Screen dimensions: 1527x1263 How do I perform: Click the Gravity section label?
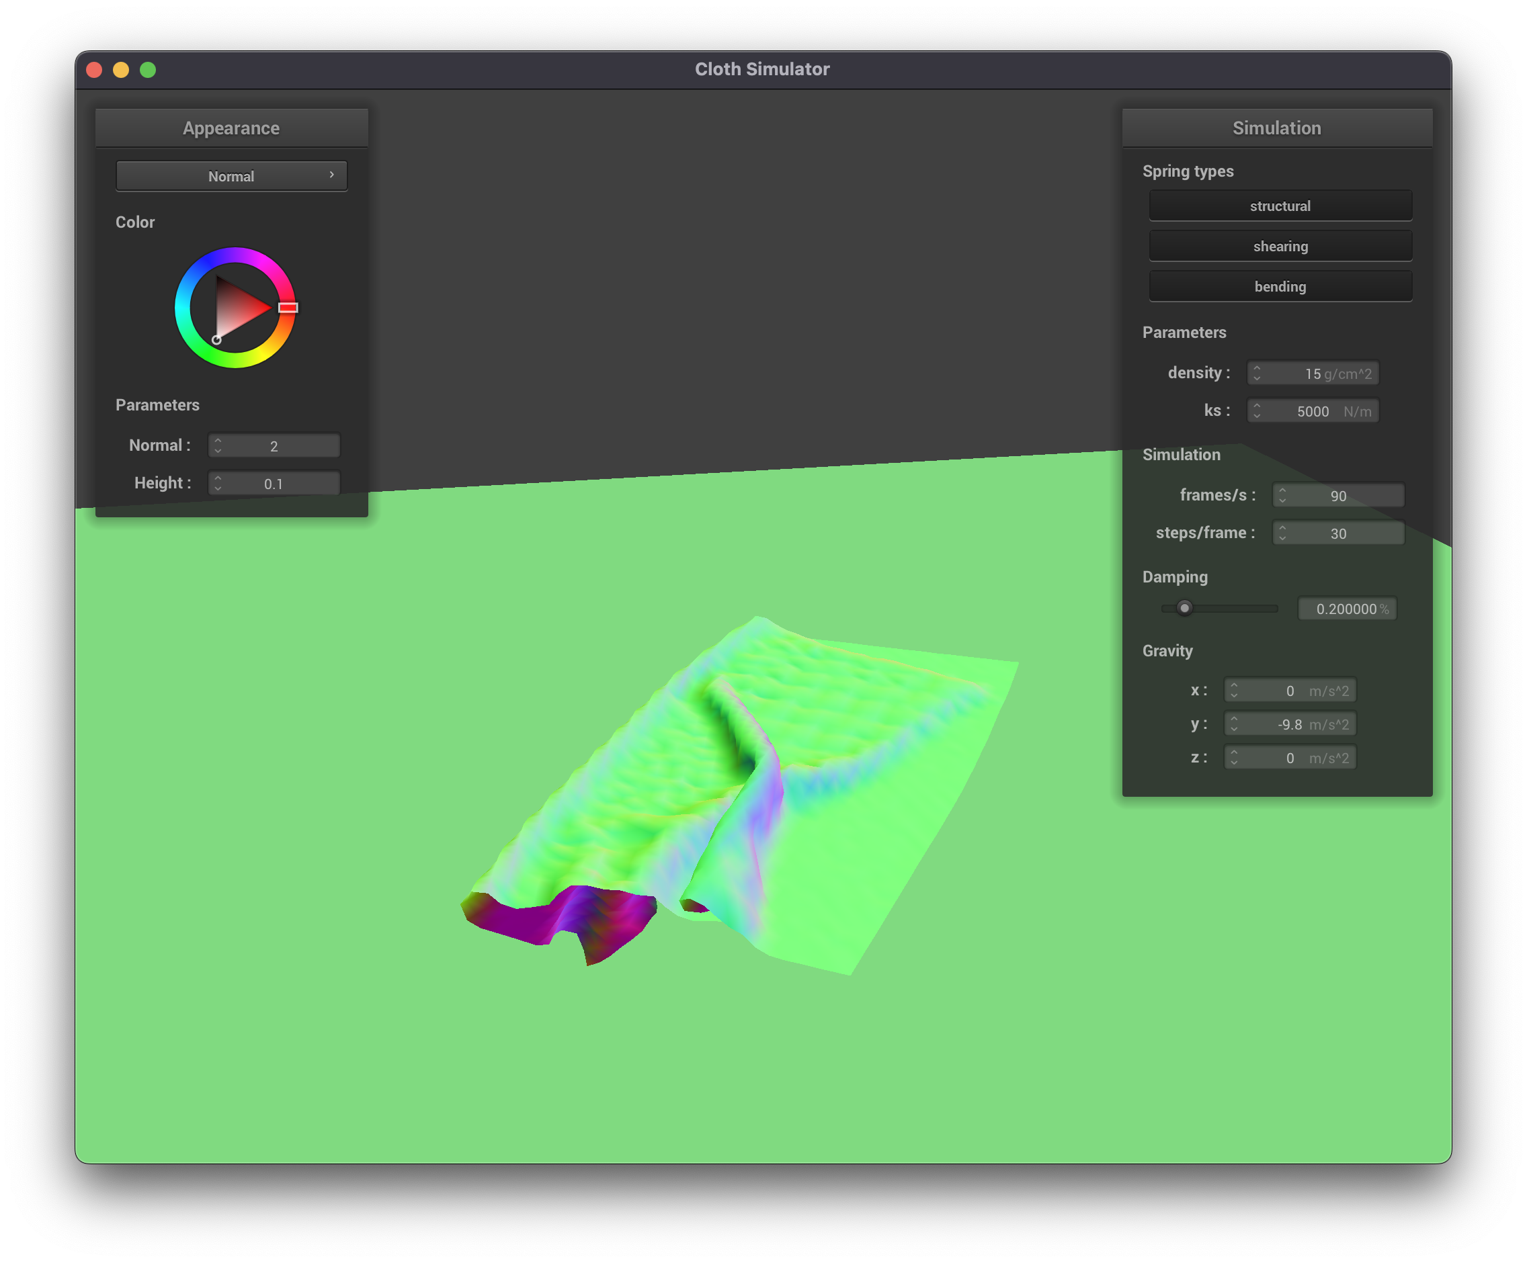point(1168,651)
